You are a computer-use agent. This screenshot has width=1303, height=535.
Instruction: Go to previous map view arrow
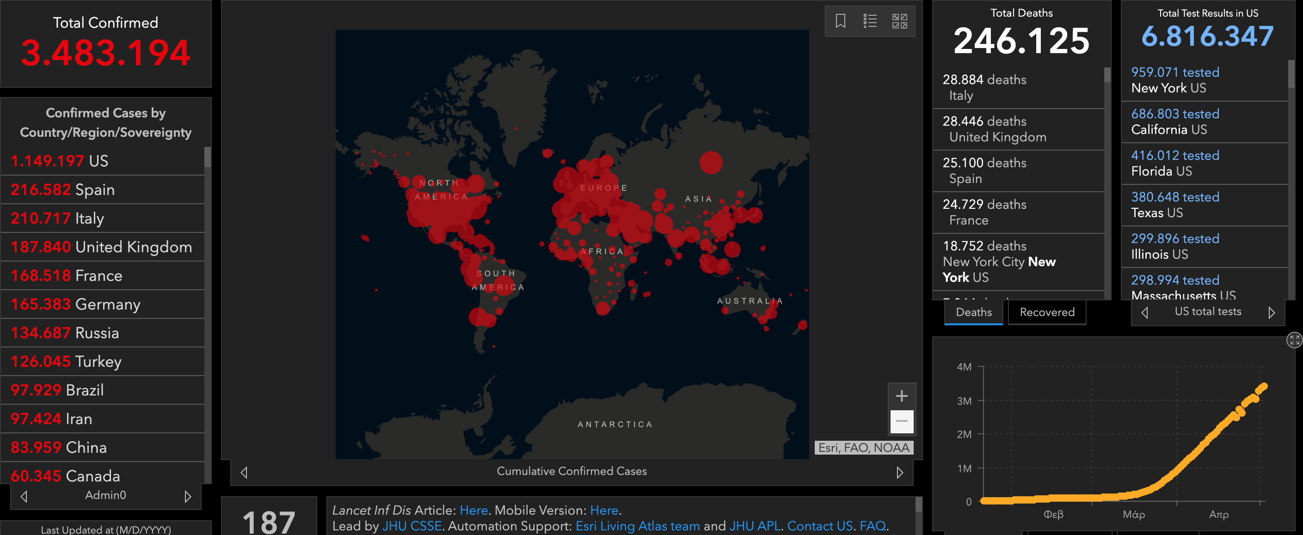(x=244, y=472)
